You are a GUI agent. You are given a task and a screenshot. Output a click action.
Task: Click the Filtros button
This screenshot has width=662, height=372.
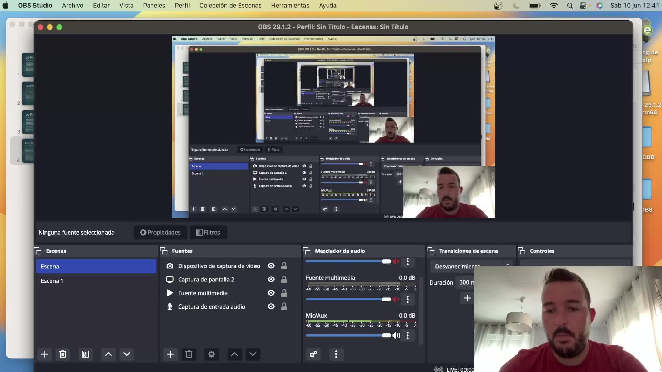[x=208, y=232]
